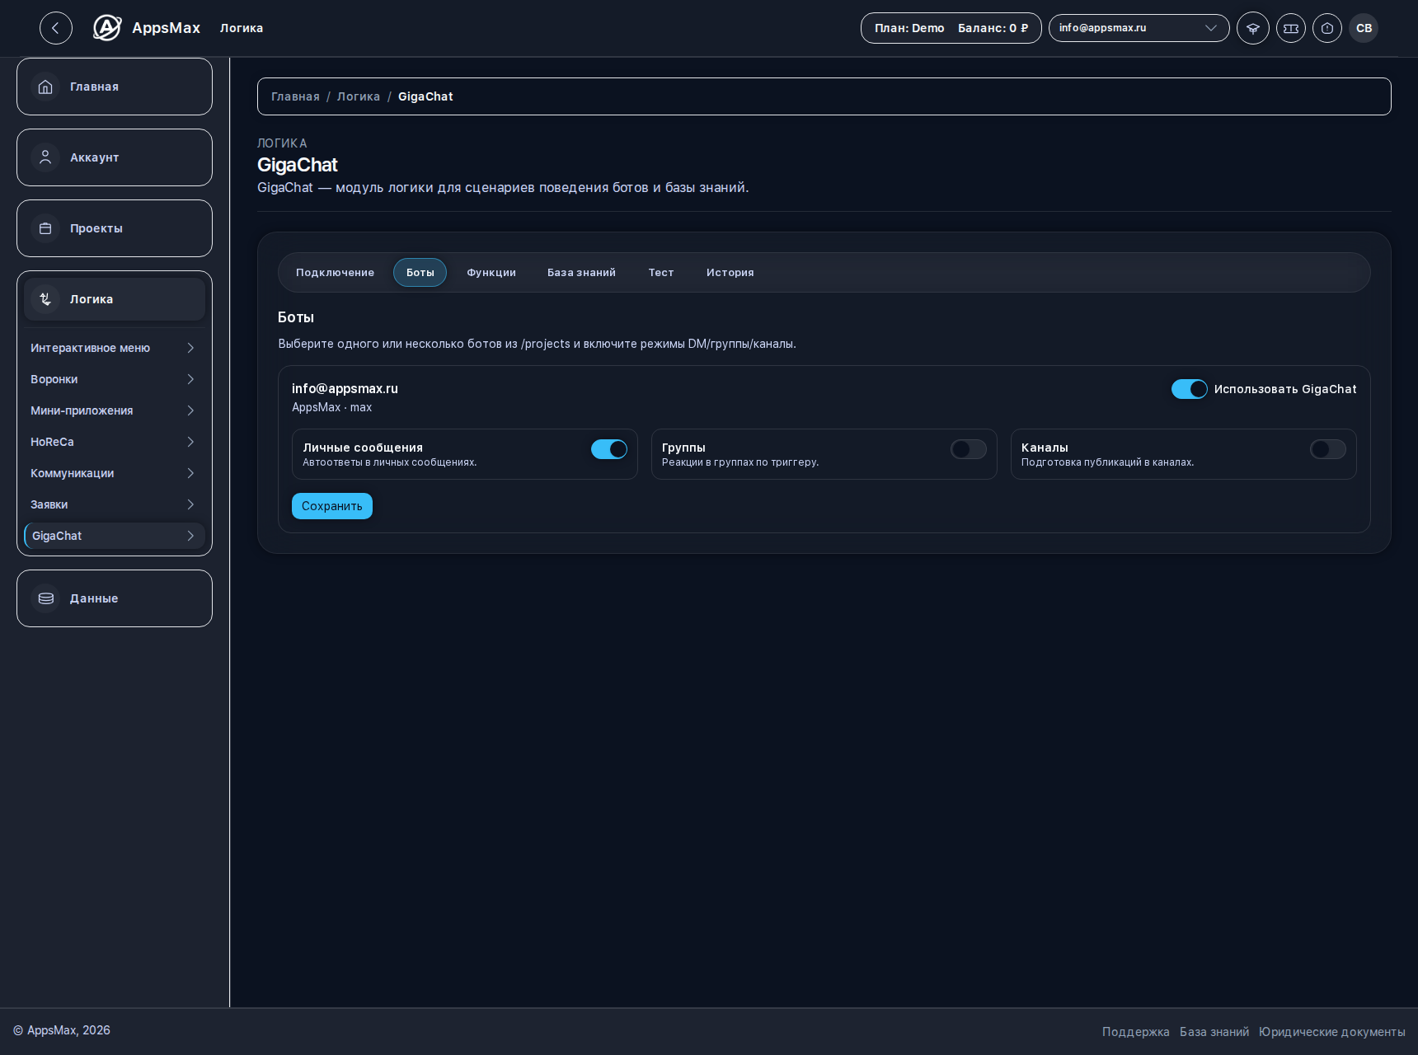This screenshot has width=1418, height=1055.
Task: Open the graduation cap training icon
Action: tap(1253, 28)
